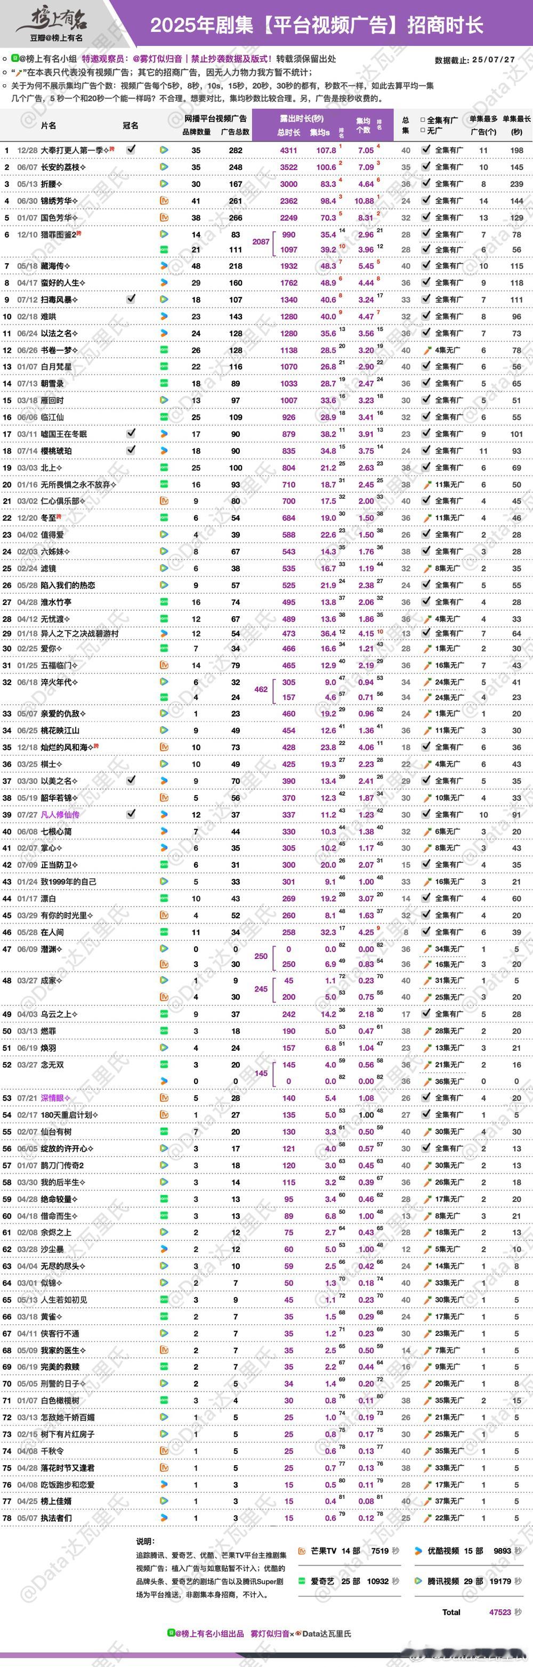Click the 冠名 column header
533x1667 pixels.
click(x=131, y=125)
